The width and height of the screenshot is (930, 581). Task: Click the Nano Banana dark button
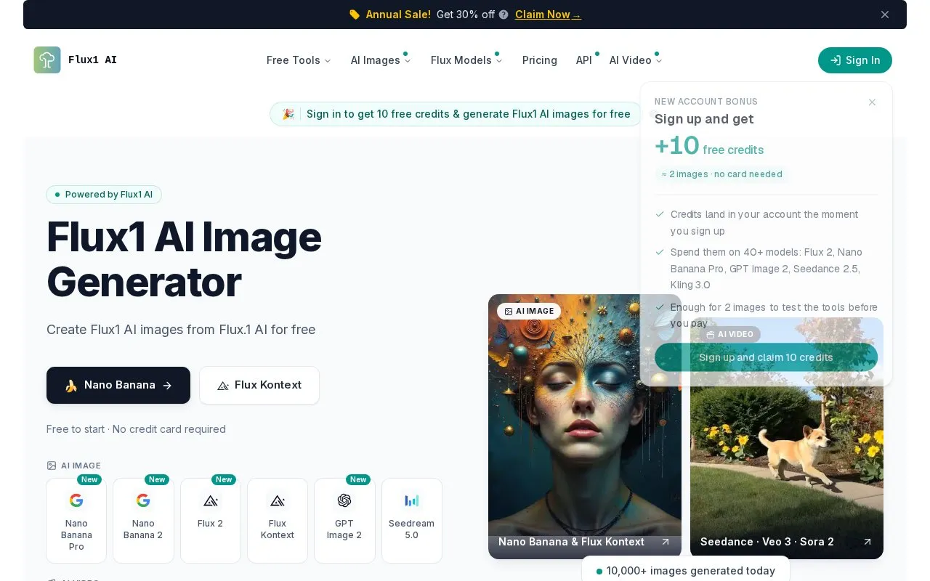tap(118, 386)
